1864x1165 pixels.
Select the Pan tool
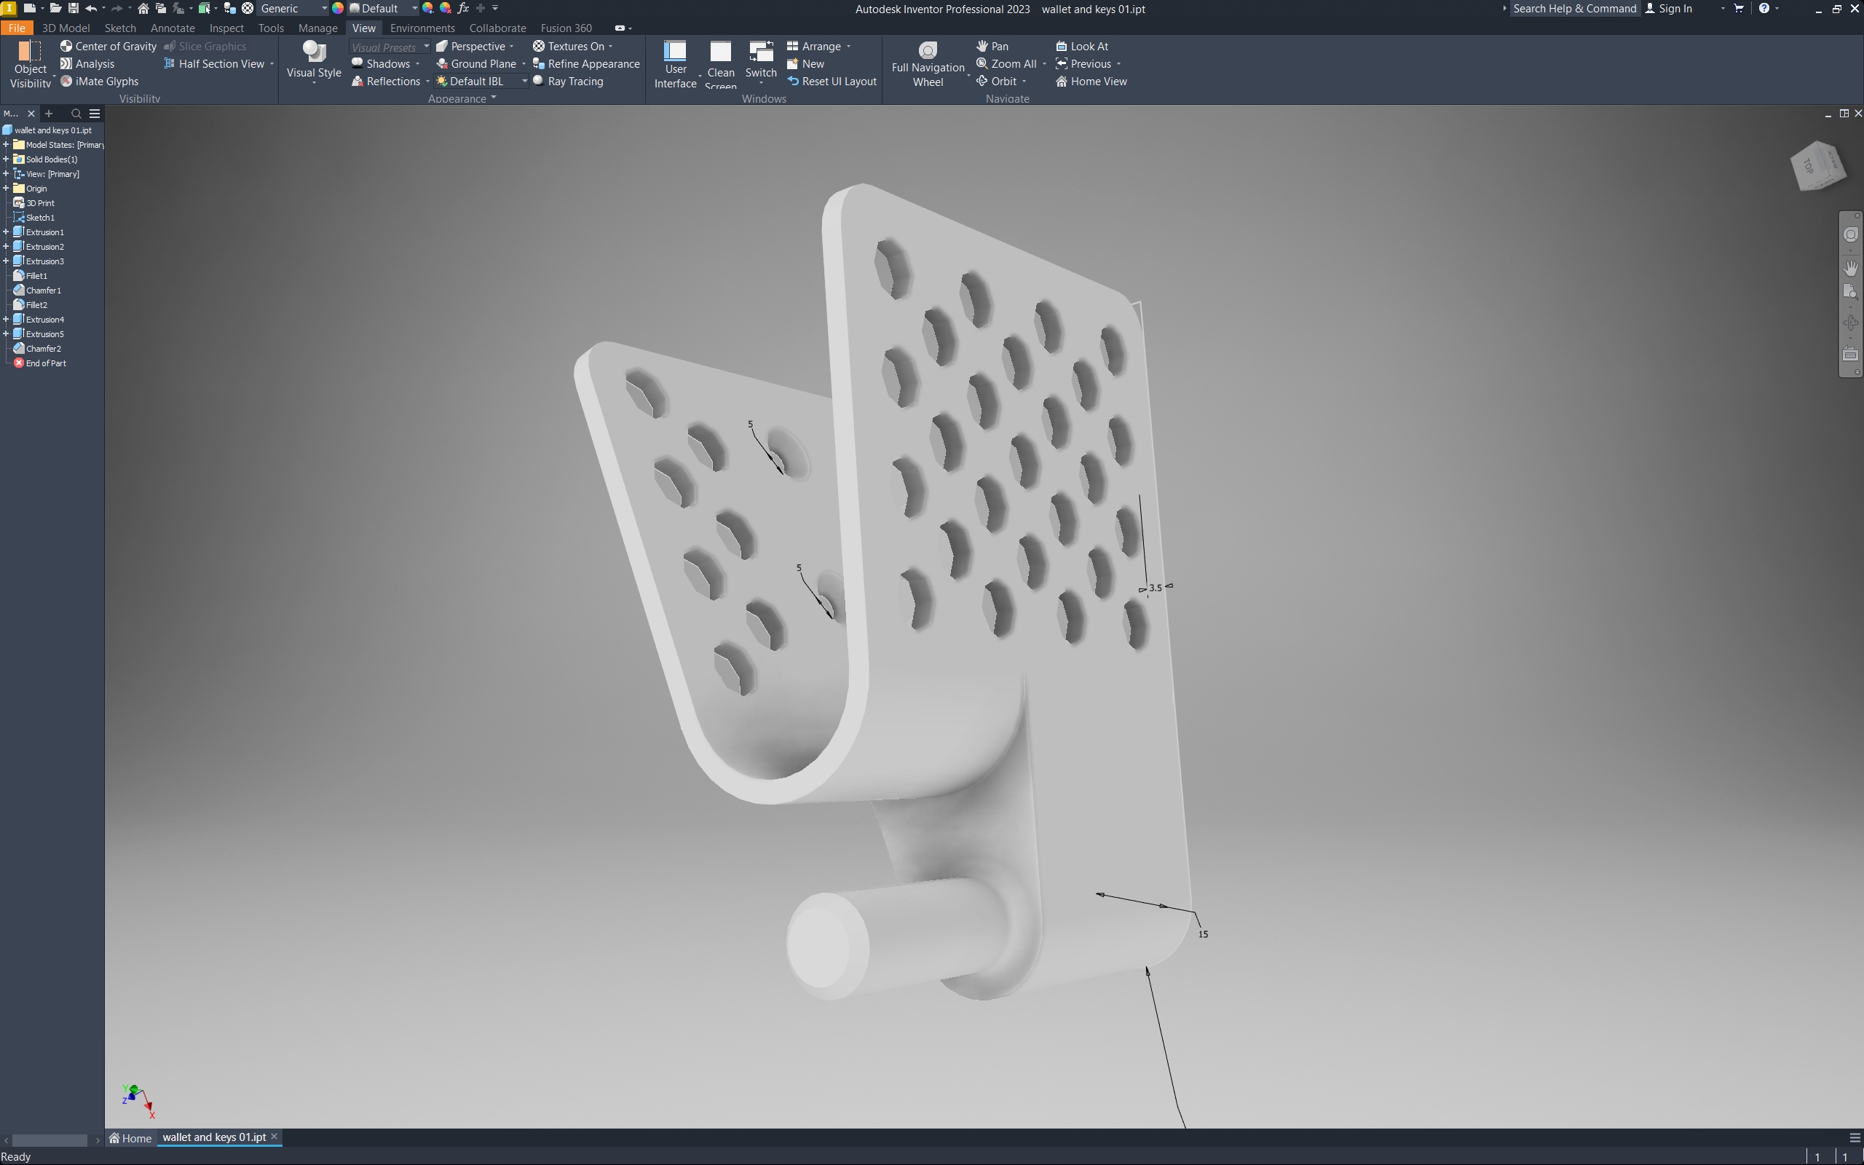992,46
